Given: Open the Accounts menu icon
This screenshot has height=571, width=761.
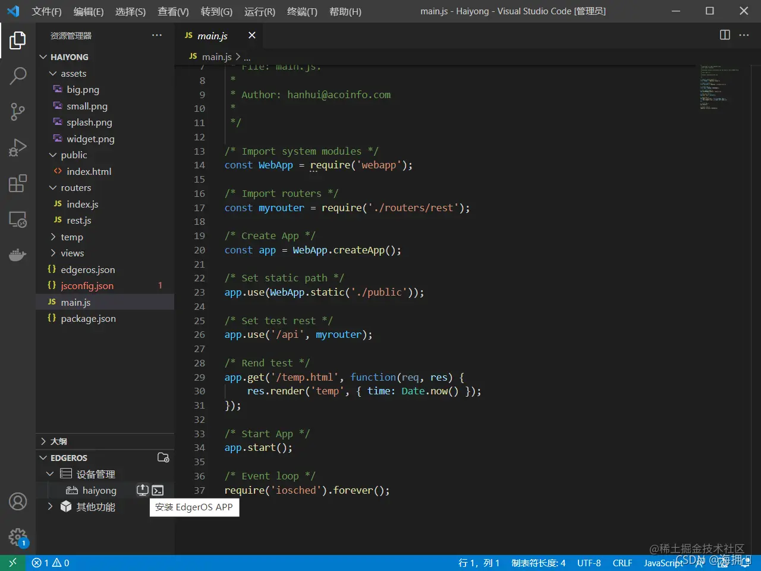Looking at the screenshot, I should pyautogui.click(x=18, y=501).
